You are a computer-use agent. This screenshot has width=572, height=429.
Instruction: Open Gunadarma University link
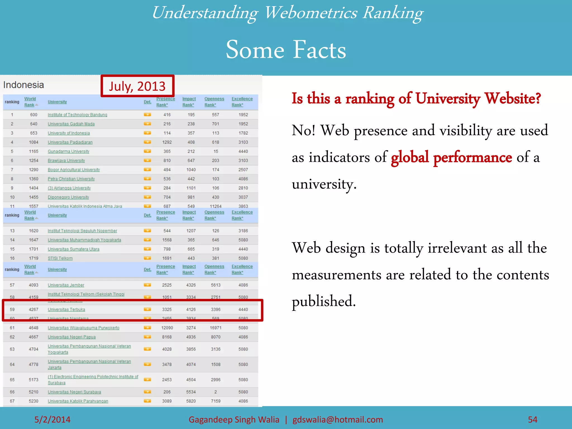(68, 151)
